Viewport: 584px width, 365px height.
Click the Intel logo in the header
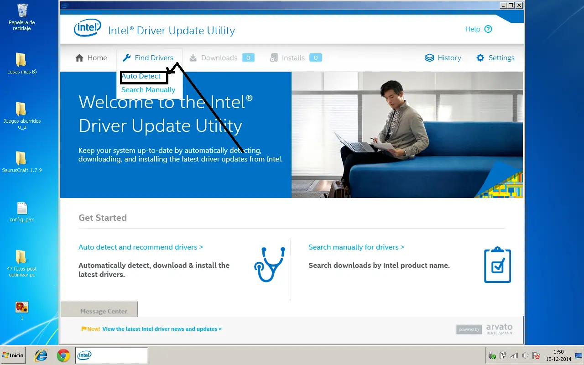tap(87, 28)
